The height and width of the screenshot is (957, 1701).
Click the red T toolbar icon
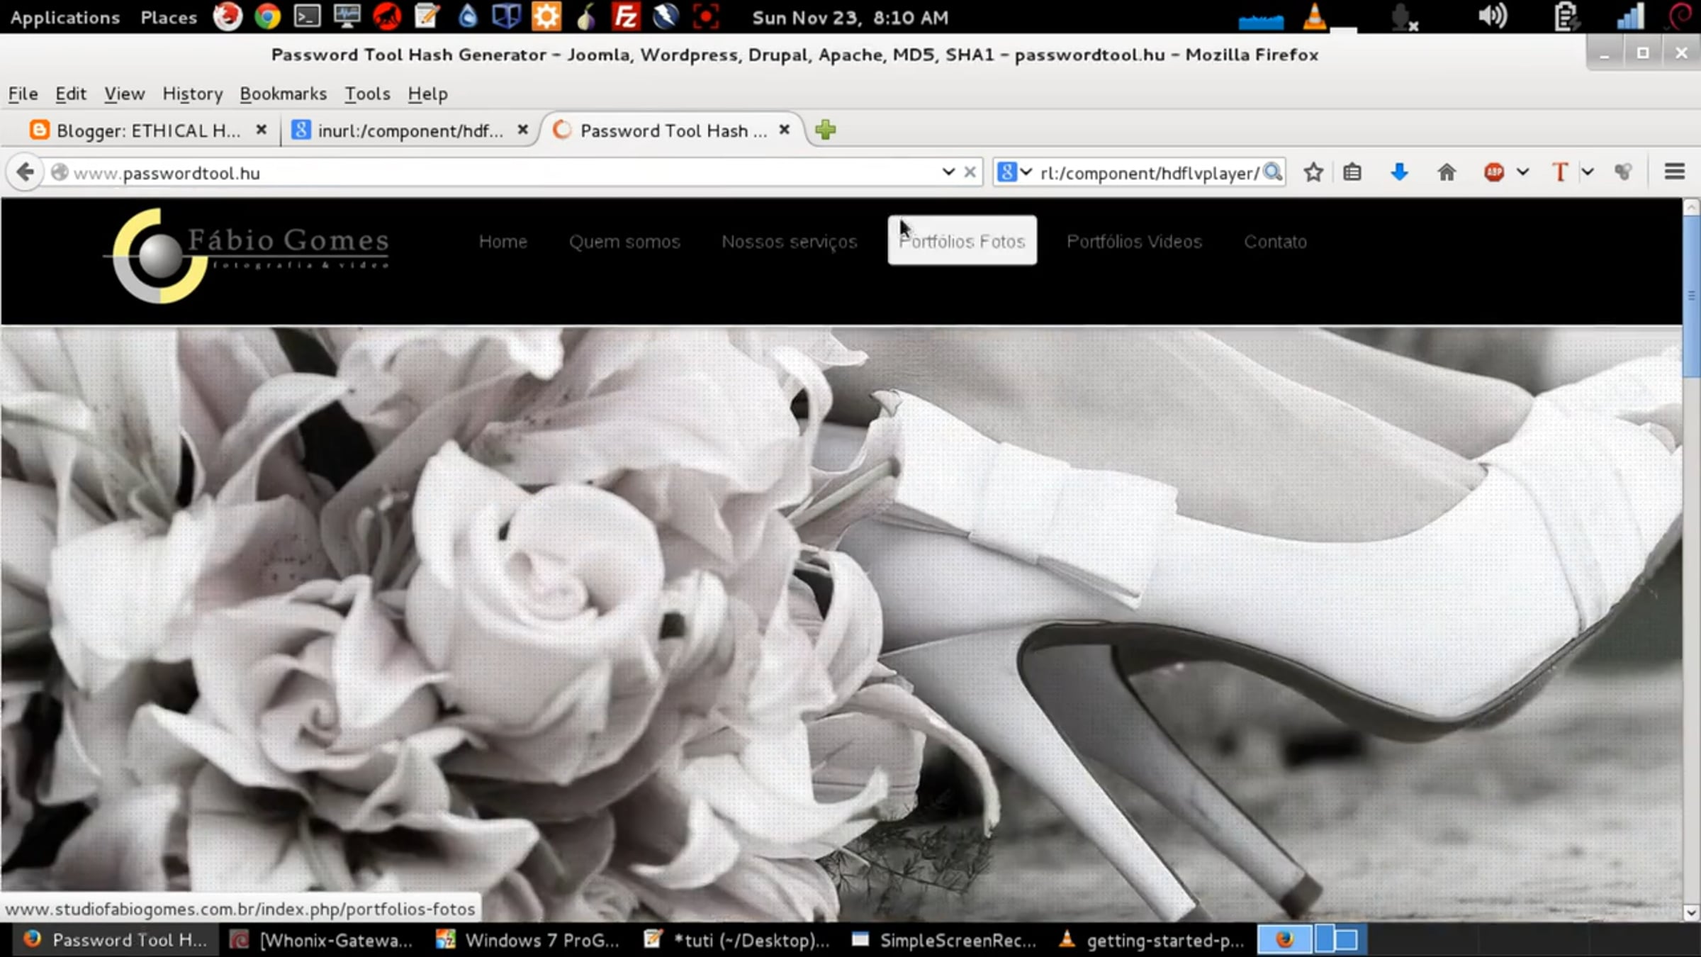pos(1560,172)
